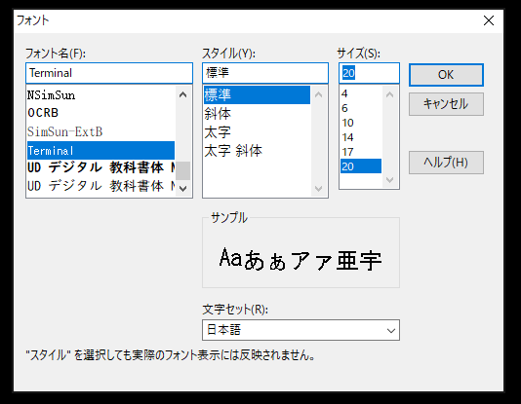Click size list scroll up arrow
Image resolution: width=521 pixels, height=404 pixels.
coord(389,94)
